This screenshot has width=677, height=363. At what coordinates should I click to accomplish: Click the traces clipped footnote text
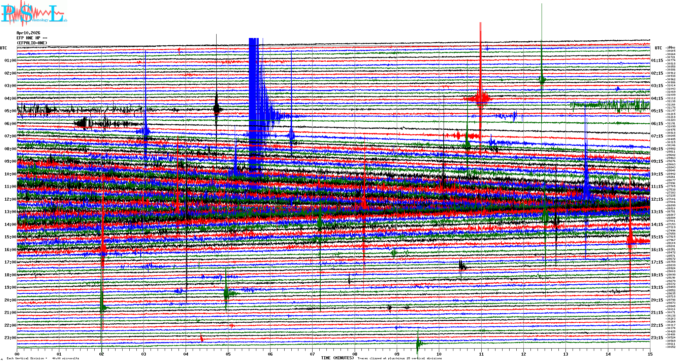pos(399,358)
